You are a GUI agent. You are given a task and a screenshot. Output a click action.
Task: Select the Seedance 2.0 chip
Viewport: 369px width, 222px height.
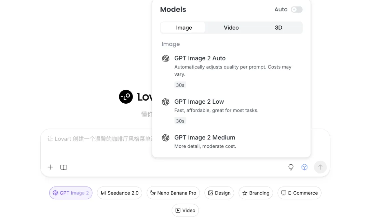(120, 193)
